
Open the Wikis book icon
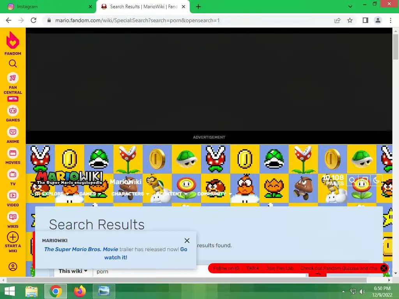tap(13, 217)
